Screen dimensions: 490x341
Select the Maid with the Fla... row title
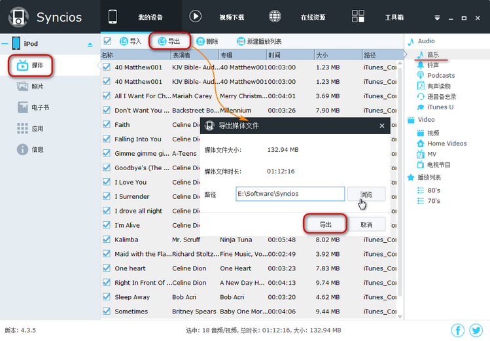tap(143, 254)
